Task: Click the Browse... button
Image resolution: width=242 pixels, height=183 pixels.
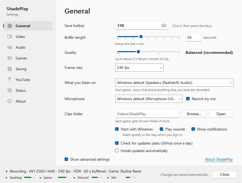Action: point(194,114)
